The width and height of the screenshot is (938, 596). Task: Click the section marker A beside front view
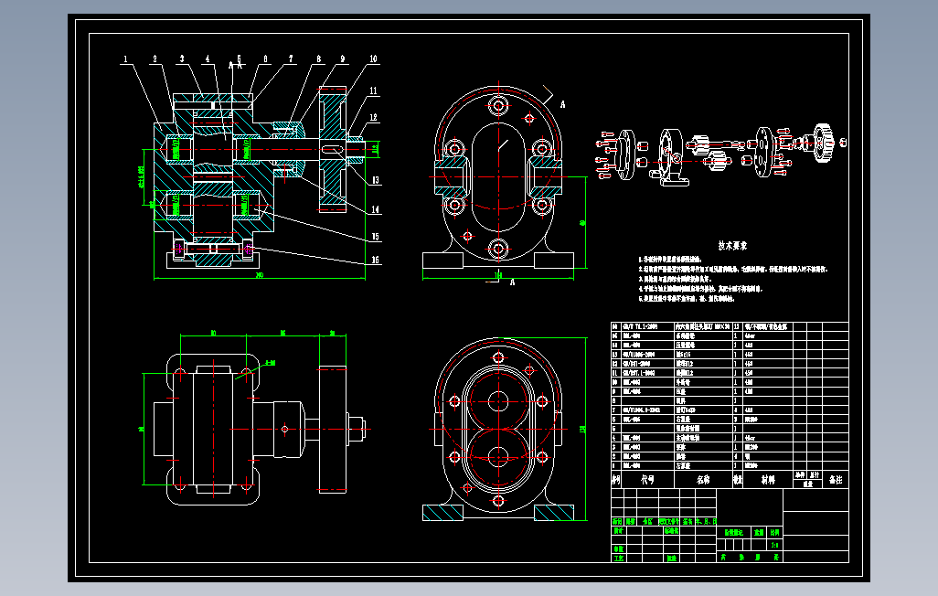pyautogui.click(x=562, y=104)
